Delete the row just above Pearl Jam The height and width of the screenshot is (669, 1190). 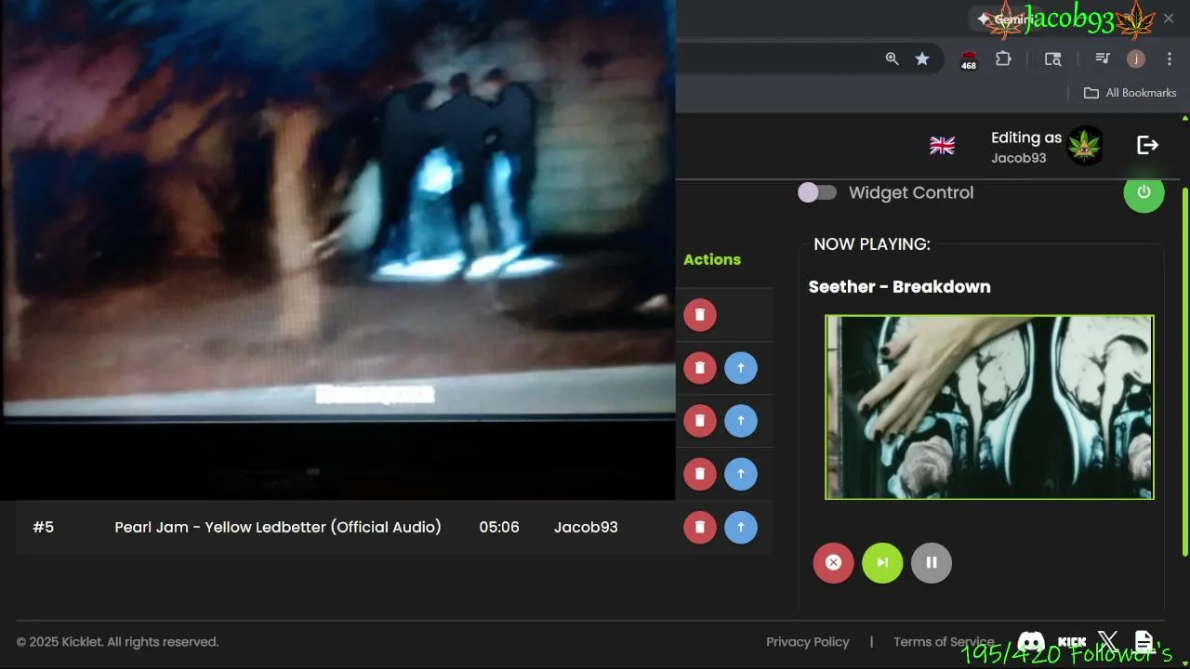tap(700, 474)
